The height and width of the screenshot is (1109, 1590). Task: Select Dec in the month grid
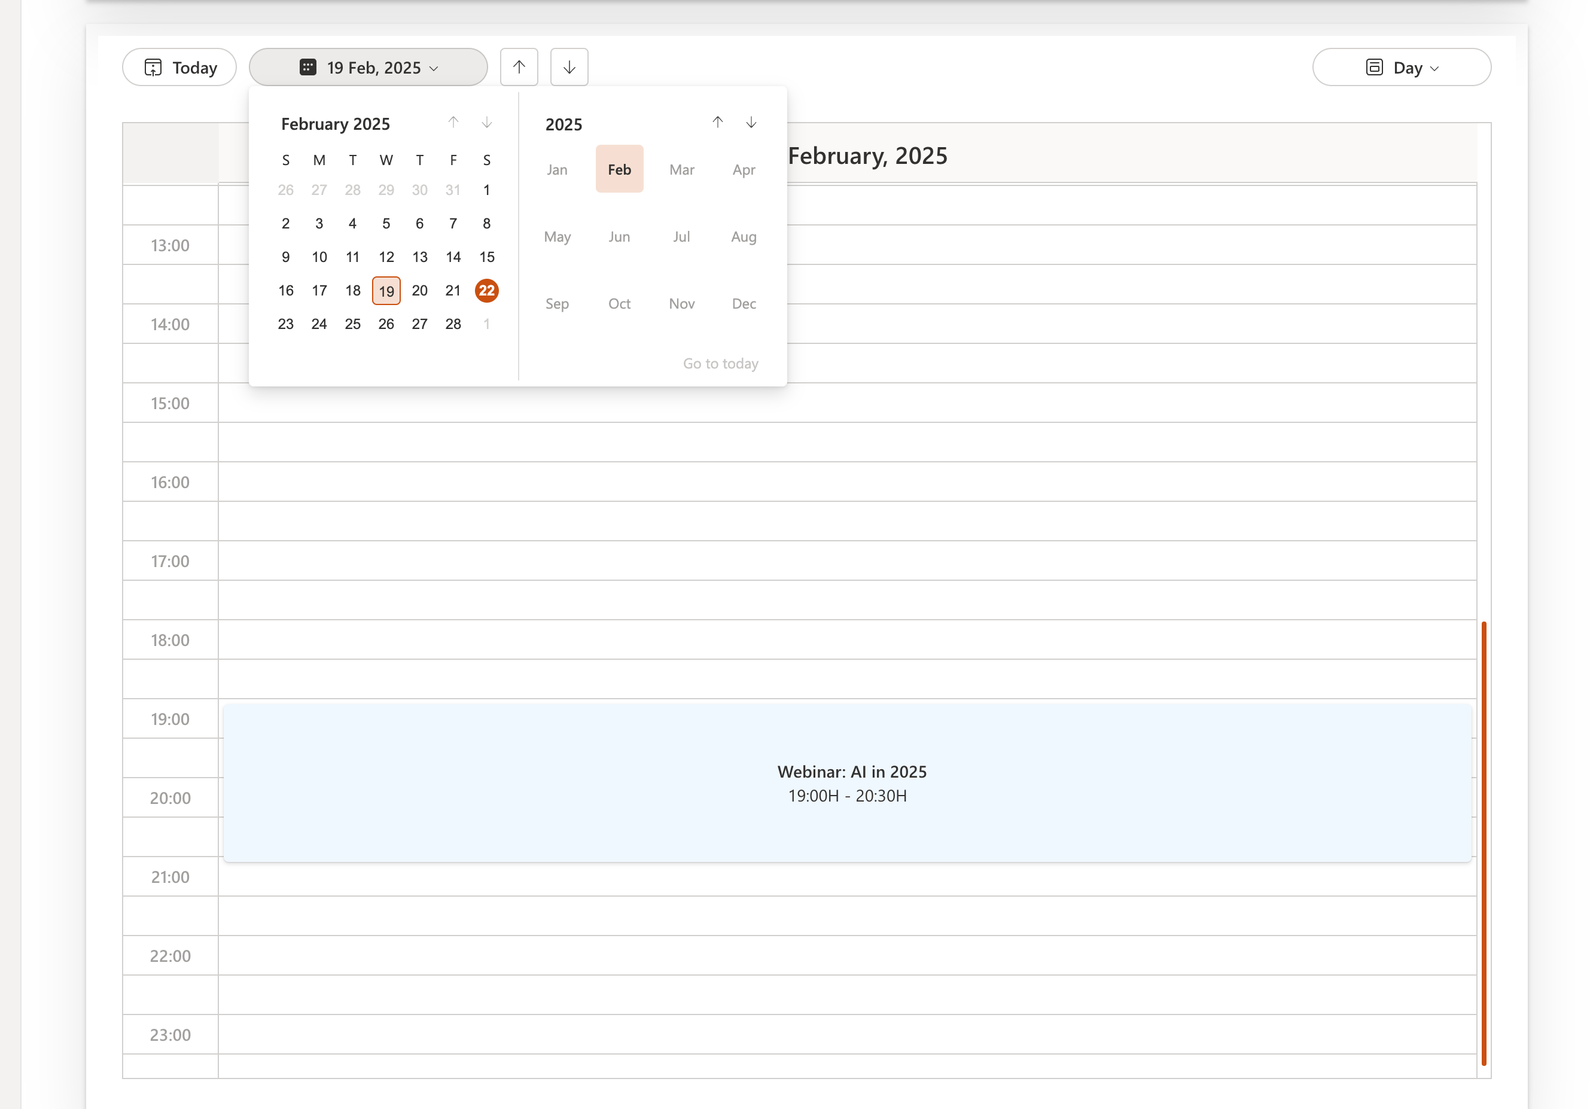(744, 303)
